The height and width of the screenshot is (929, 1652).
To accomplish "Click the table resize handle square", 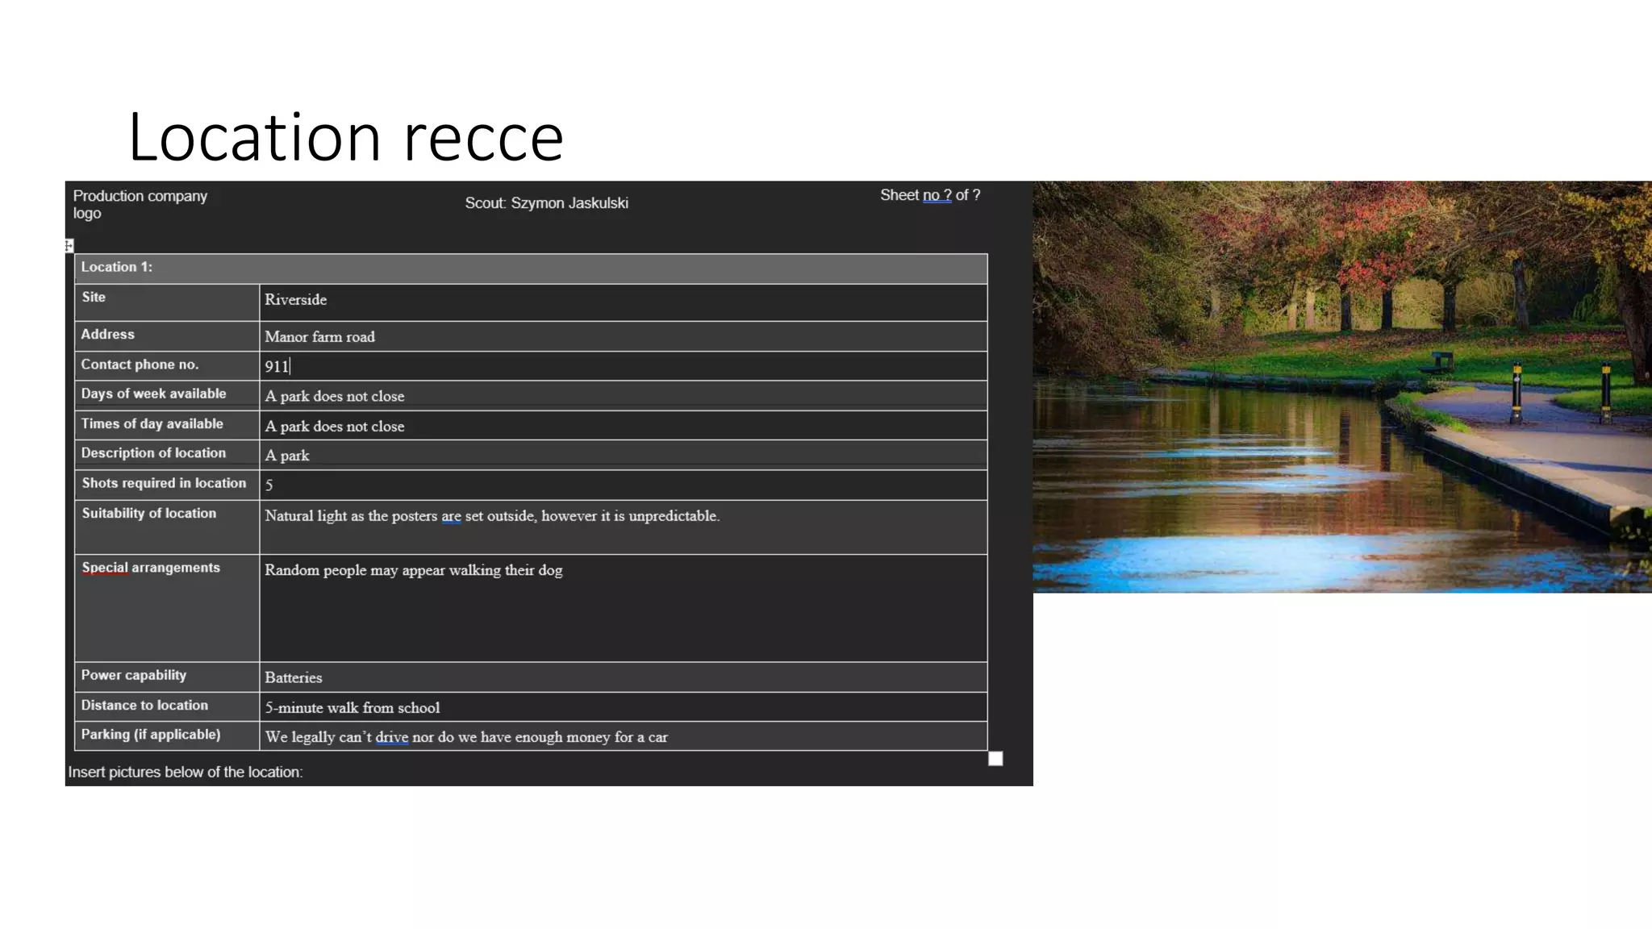I will click(995, 758).
